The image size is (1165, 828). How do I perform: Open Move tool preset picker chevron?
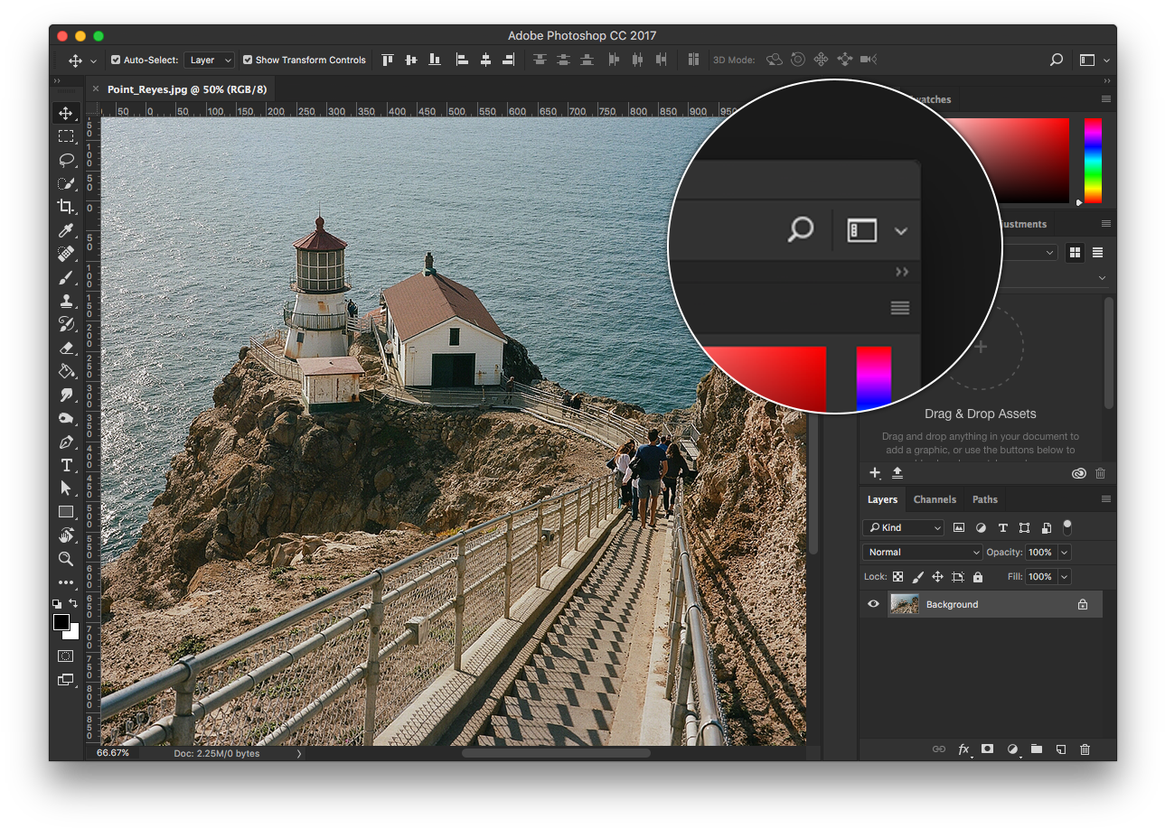pyautogui.click(x=93, y=60)
